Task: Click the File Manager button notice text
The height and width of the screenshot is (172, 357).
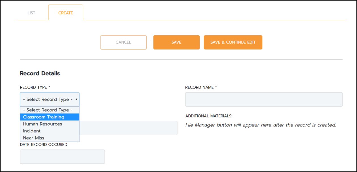Action: (x=261, y=125)
